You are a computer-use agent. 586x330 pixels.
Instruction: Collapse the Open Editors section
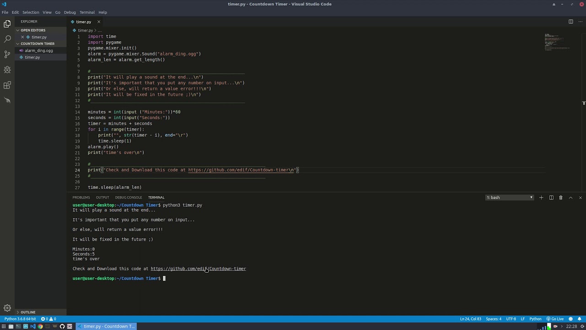pos(40,30)
